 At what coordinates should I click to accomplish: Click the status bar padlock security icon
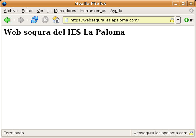(x=191, y=133)
